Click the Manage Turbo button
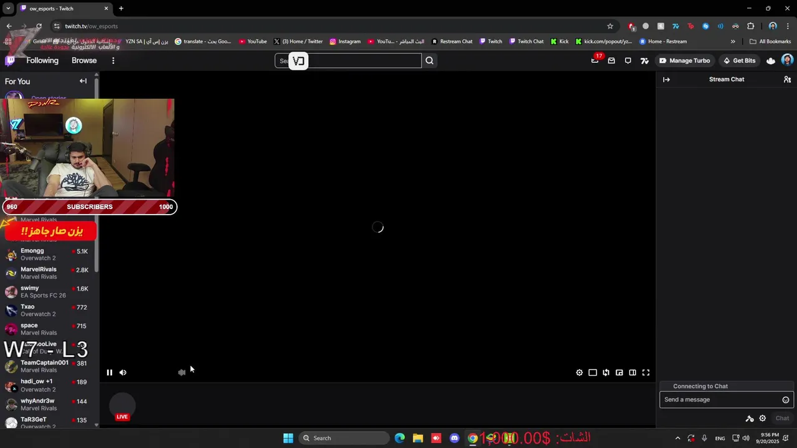The width and height of the screenshot is (797, 448). (684, 60)
